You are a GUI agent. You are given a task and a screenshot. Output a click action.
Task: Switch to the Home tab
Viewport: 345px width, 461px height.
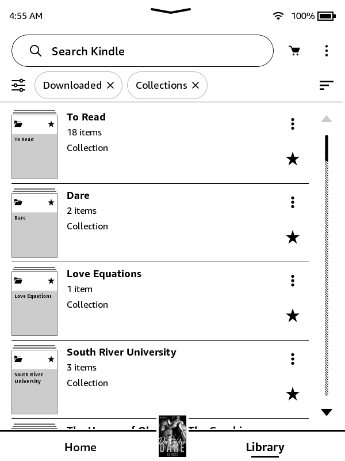point(80,447)
